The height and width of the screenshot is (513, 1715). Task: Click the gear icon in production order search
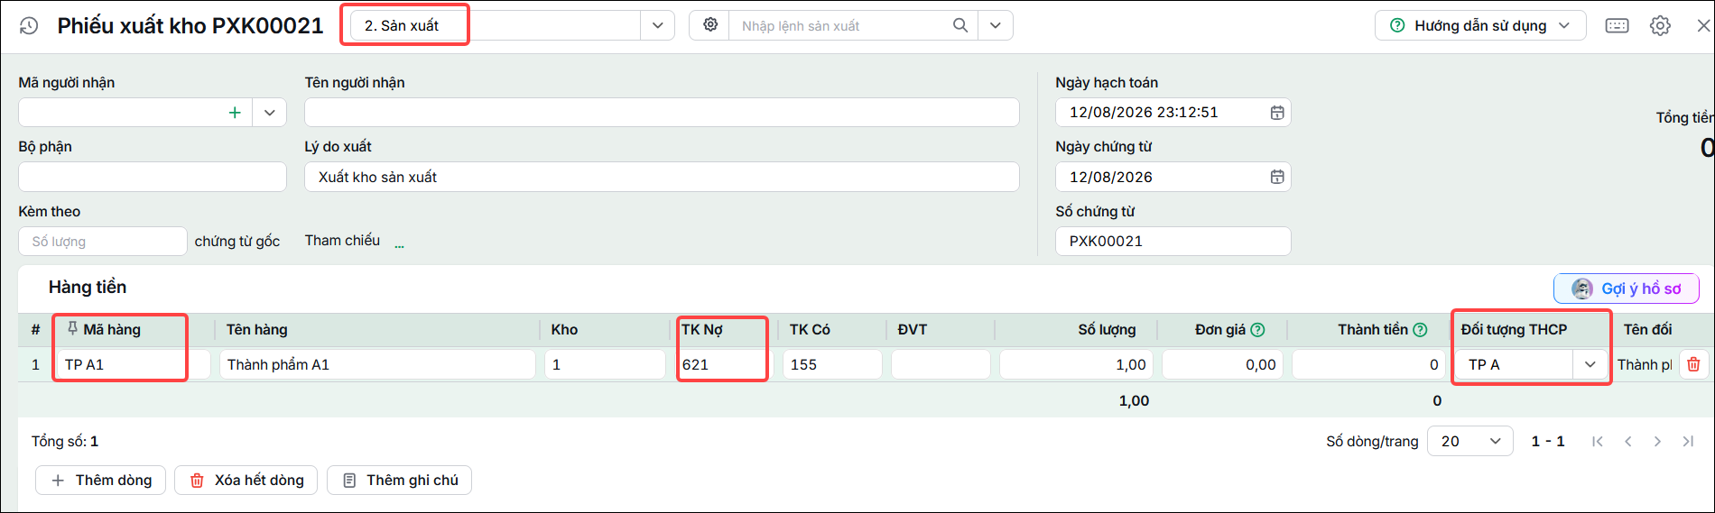tap(710, 25)
